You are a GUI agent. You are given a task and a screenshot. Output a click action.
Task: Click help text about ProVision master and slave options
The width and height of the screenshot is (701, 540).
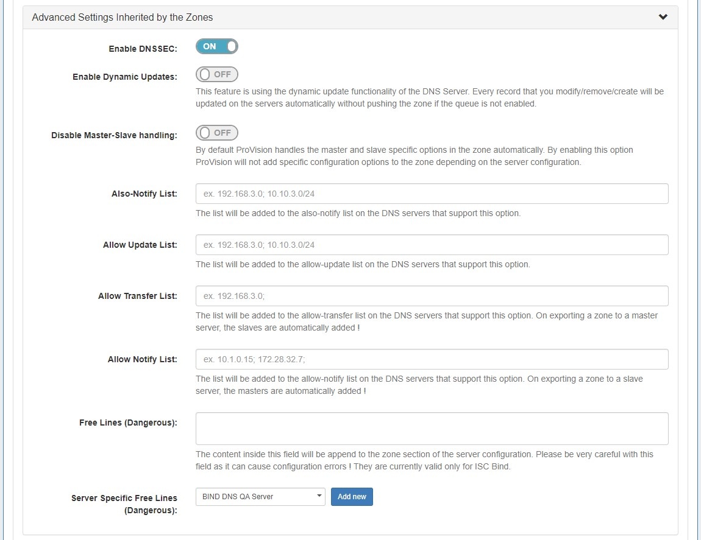pyautogui.click(x=414, y=156)
